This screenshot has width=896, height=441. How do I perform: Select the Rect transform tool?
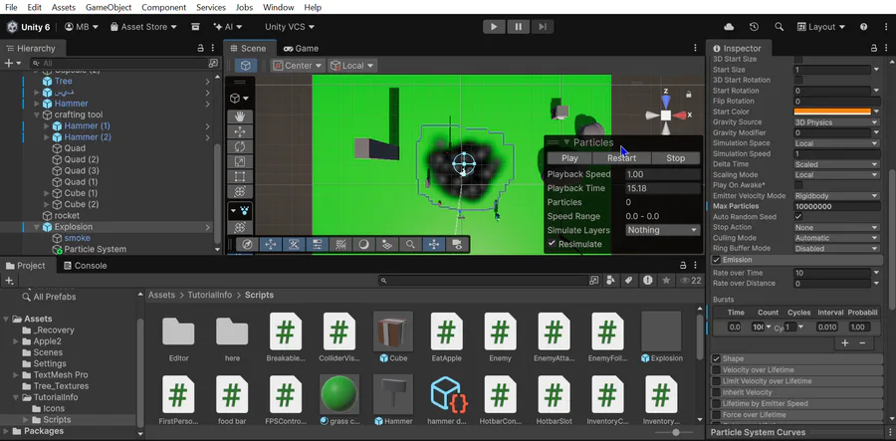[x=240, y=176]
